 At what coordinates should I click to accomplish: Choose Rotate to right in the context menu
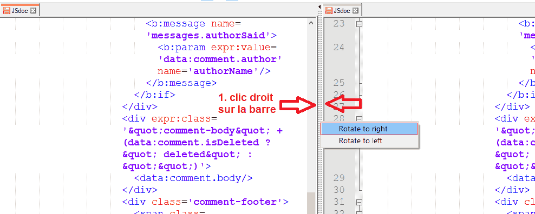pyautogui.click(x=369, y=129)
